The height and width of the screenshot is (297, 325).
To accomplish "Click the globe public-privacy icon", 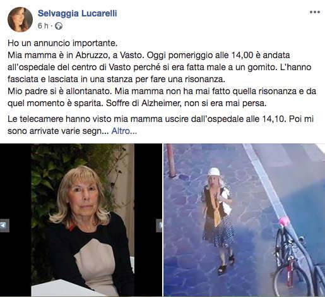I will click(x=59, y=26).
